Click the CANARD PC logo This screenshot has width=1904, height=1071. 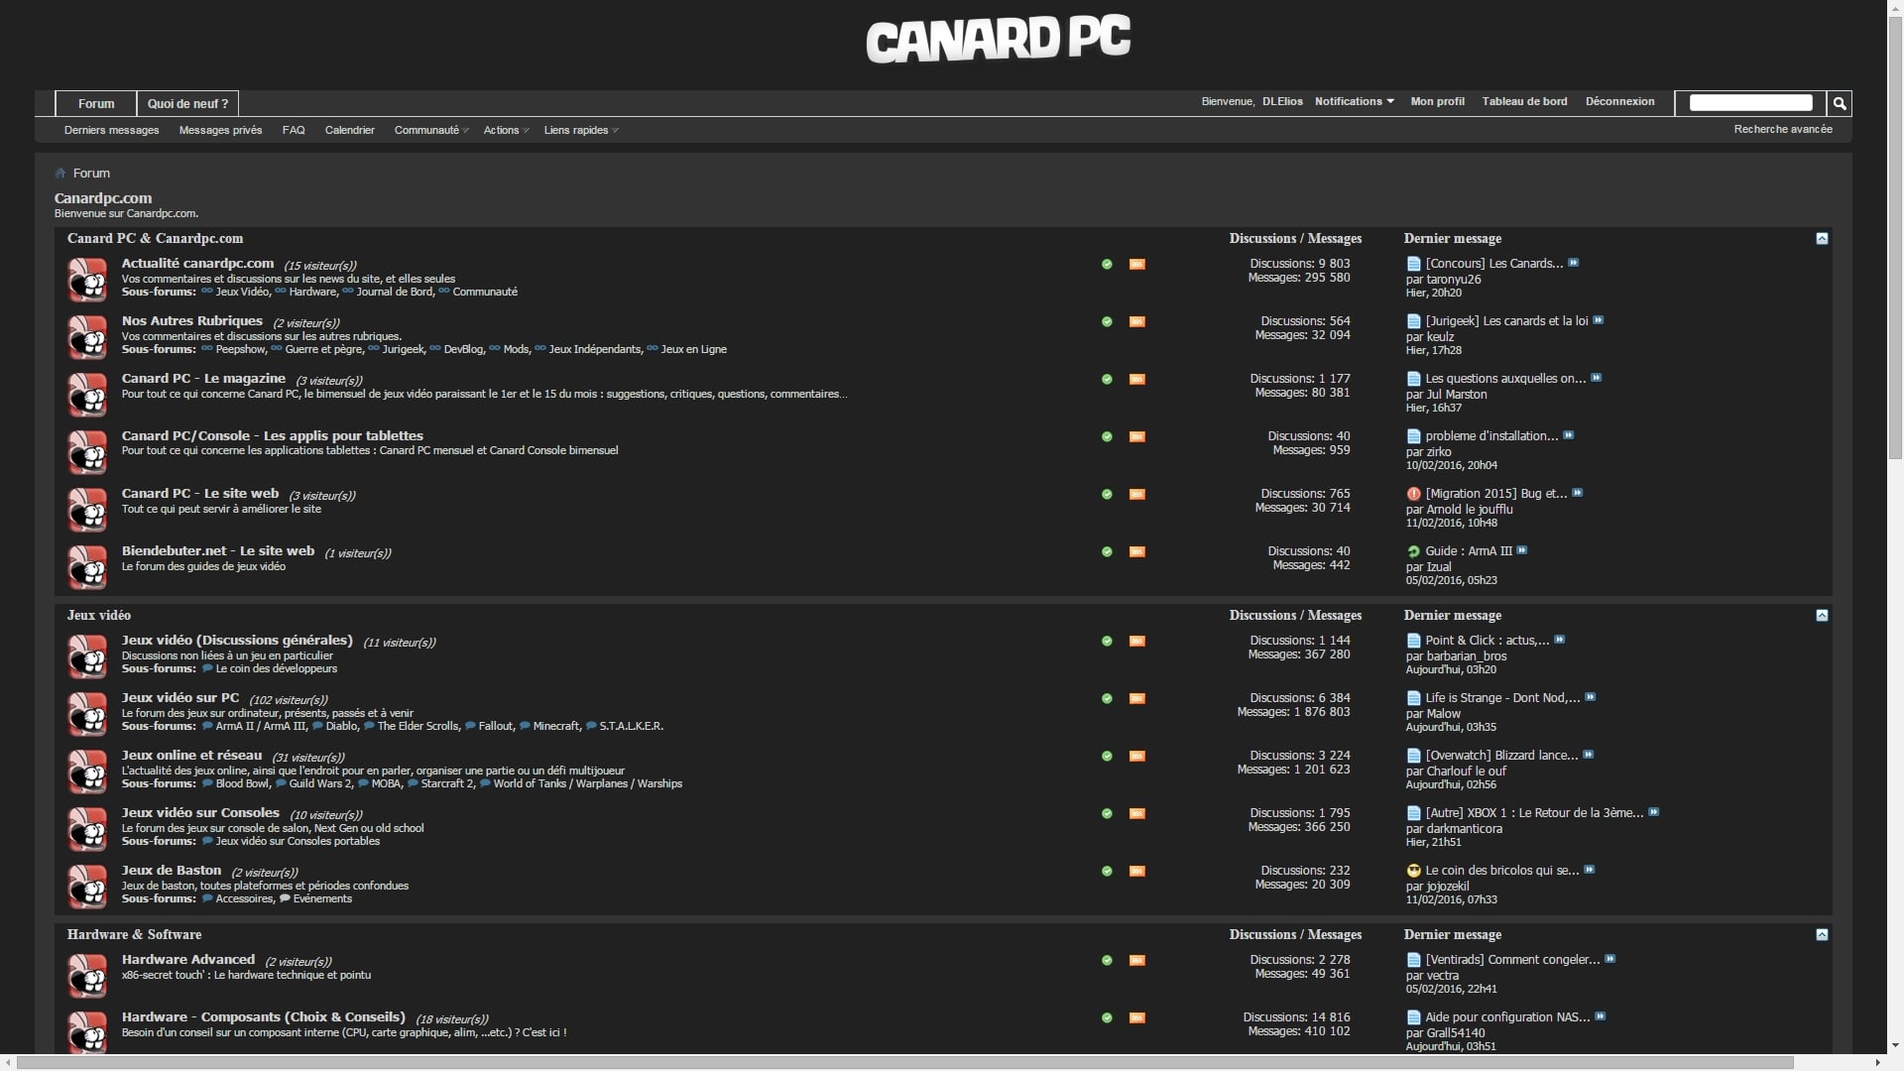pos(998,41)
